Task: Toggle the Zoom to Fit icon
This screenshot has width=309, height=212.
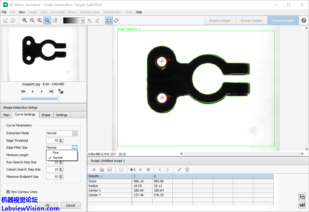Action: pos(47,20)
